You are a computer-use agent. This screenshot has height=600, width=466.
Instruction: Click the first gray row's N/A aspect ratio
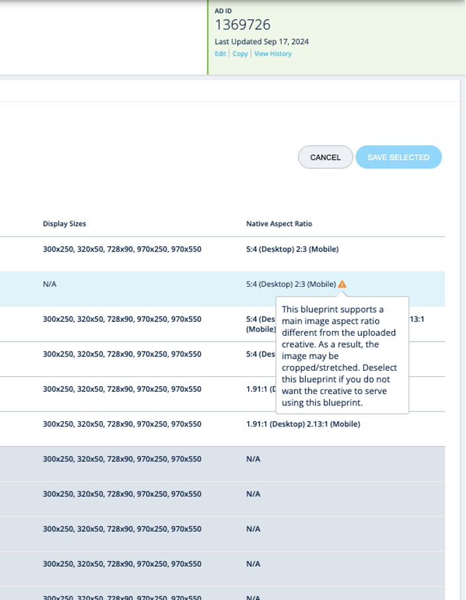point(253,459)
